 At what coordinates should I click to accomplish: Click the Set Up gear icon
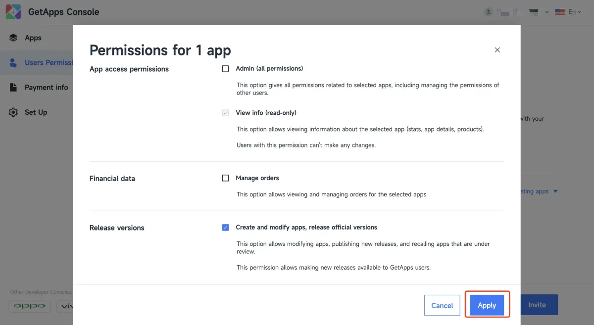(x=14, y=112)
